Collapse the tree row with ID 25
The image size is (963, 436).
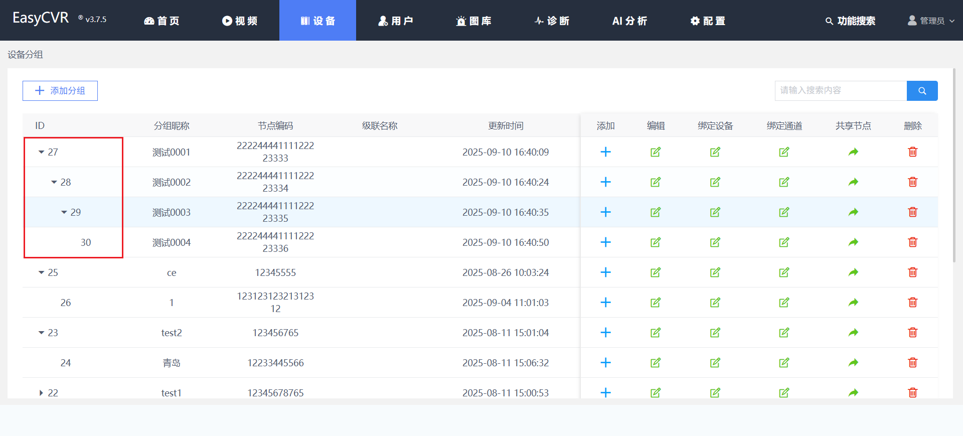(x=42, y=272)
